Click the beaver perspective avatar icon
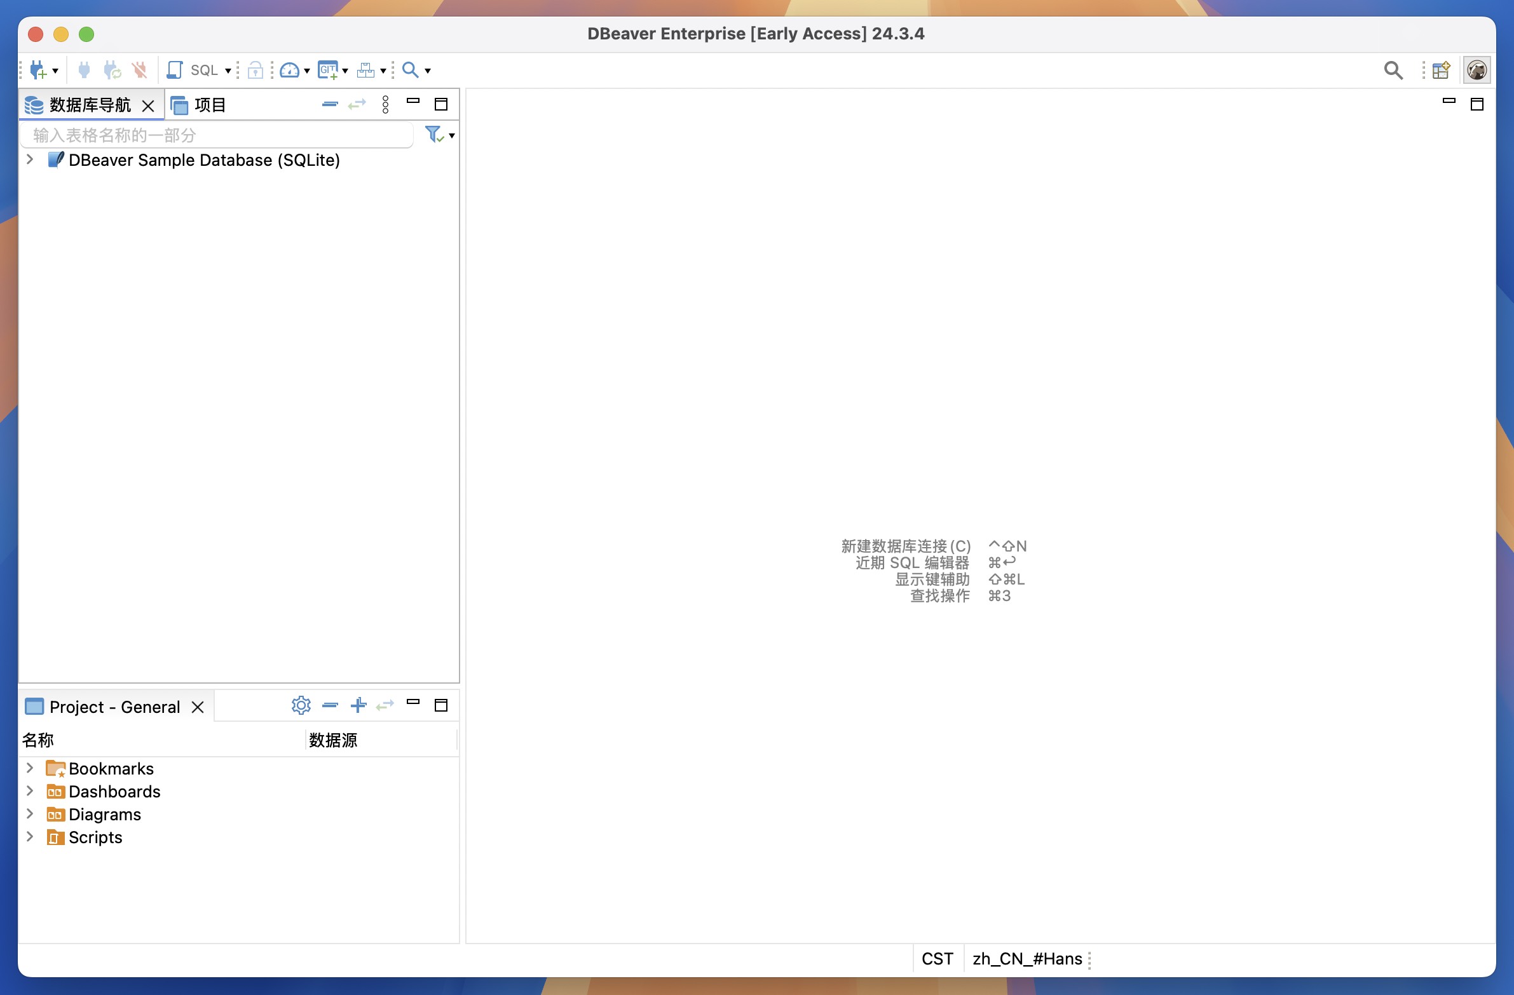 click(x=1476, y=70)
